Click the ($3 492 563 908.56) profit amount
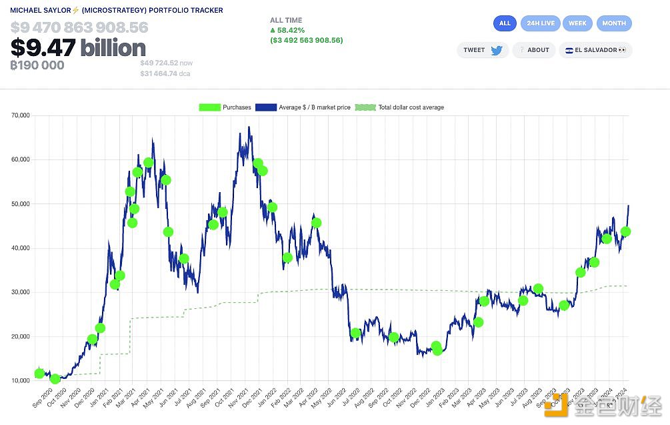Image resolution: width=670 pixels, height=425 pixels. click(307, 40)
